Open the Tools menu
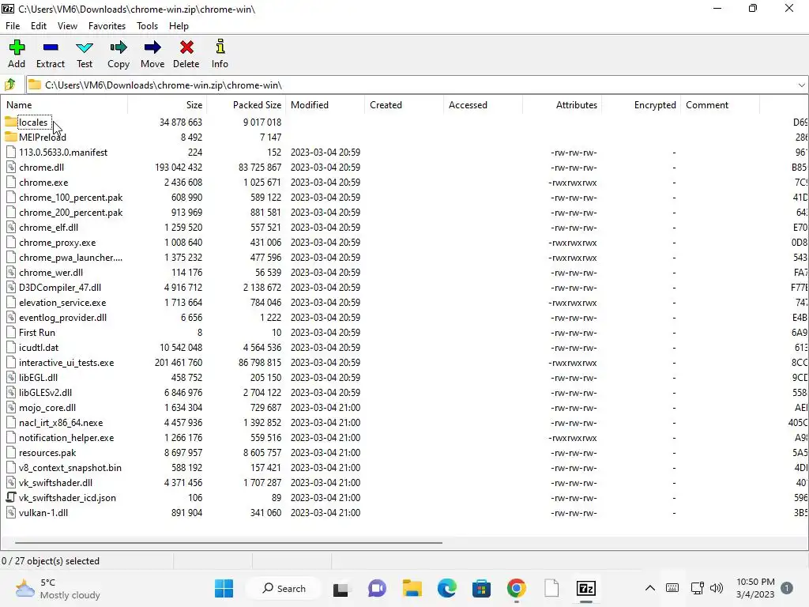This screenshot has width=809, height=607. pos(147,26)
